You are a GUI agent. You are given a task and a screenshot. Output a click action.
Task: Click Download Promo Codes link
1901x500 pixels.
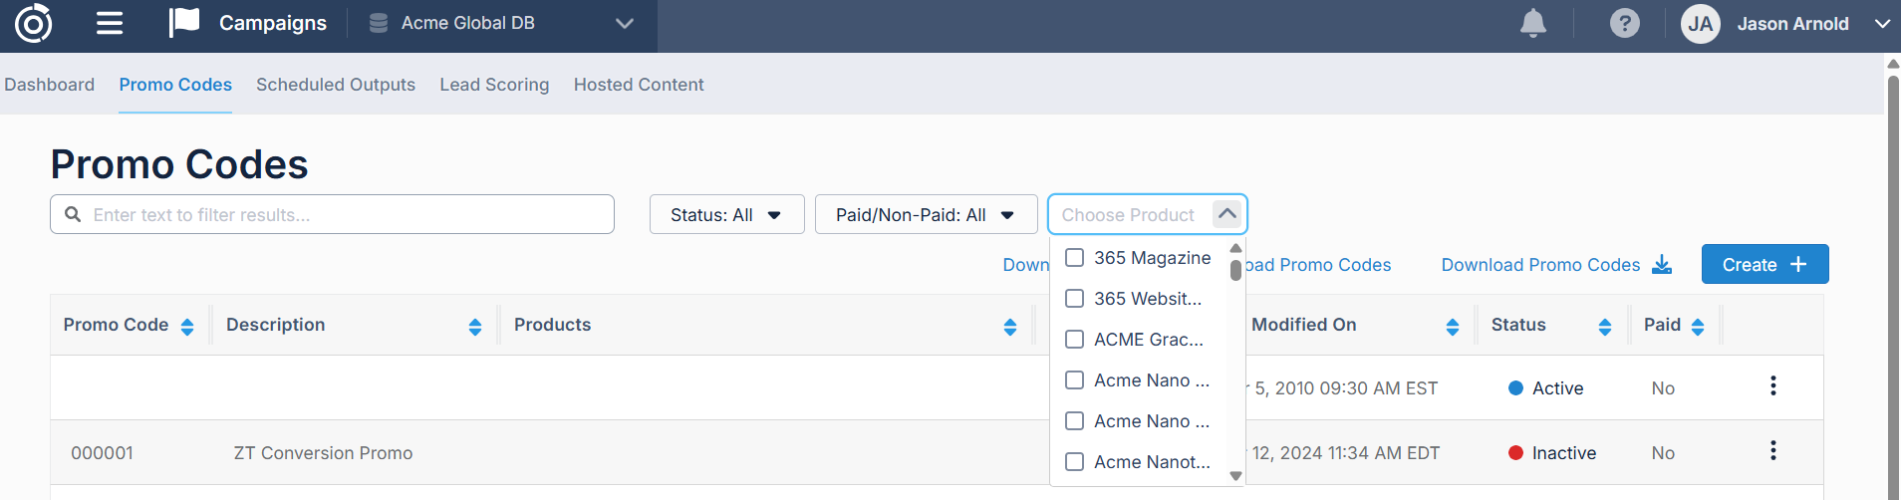(1555, 265)
